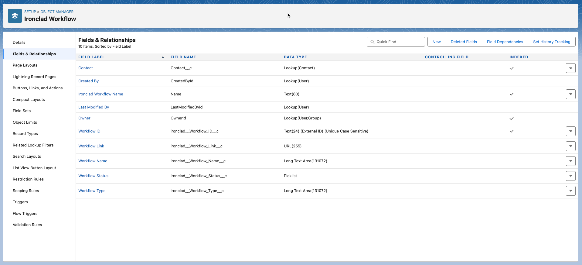Click the ironclad__Workflow_Status__c field name
Screen dimensions: 582x265
(199, 176)
